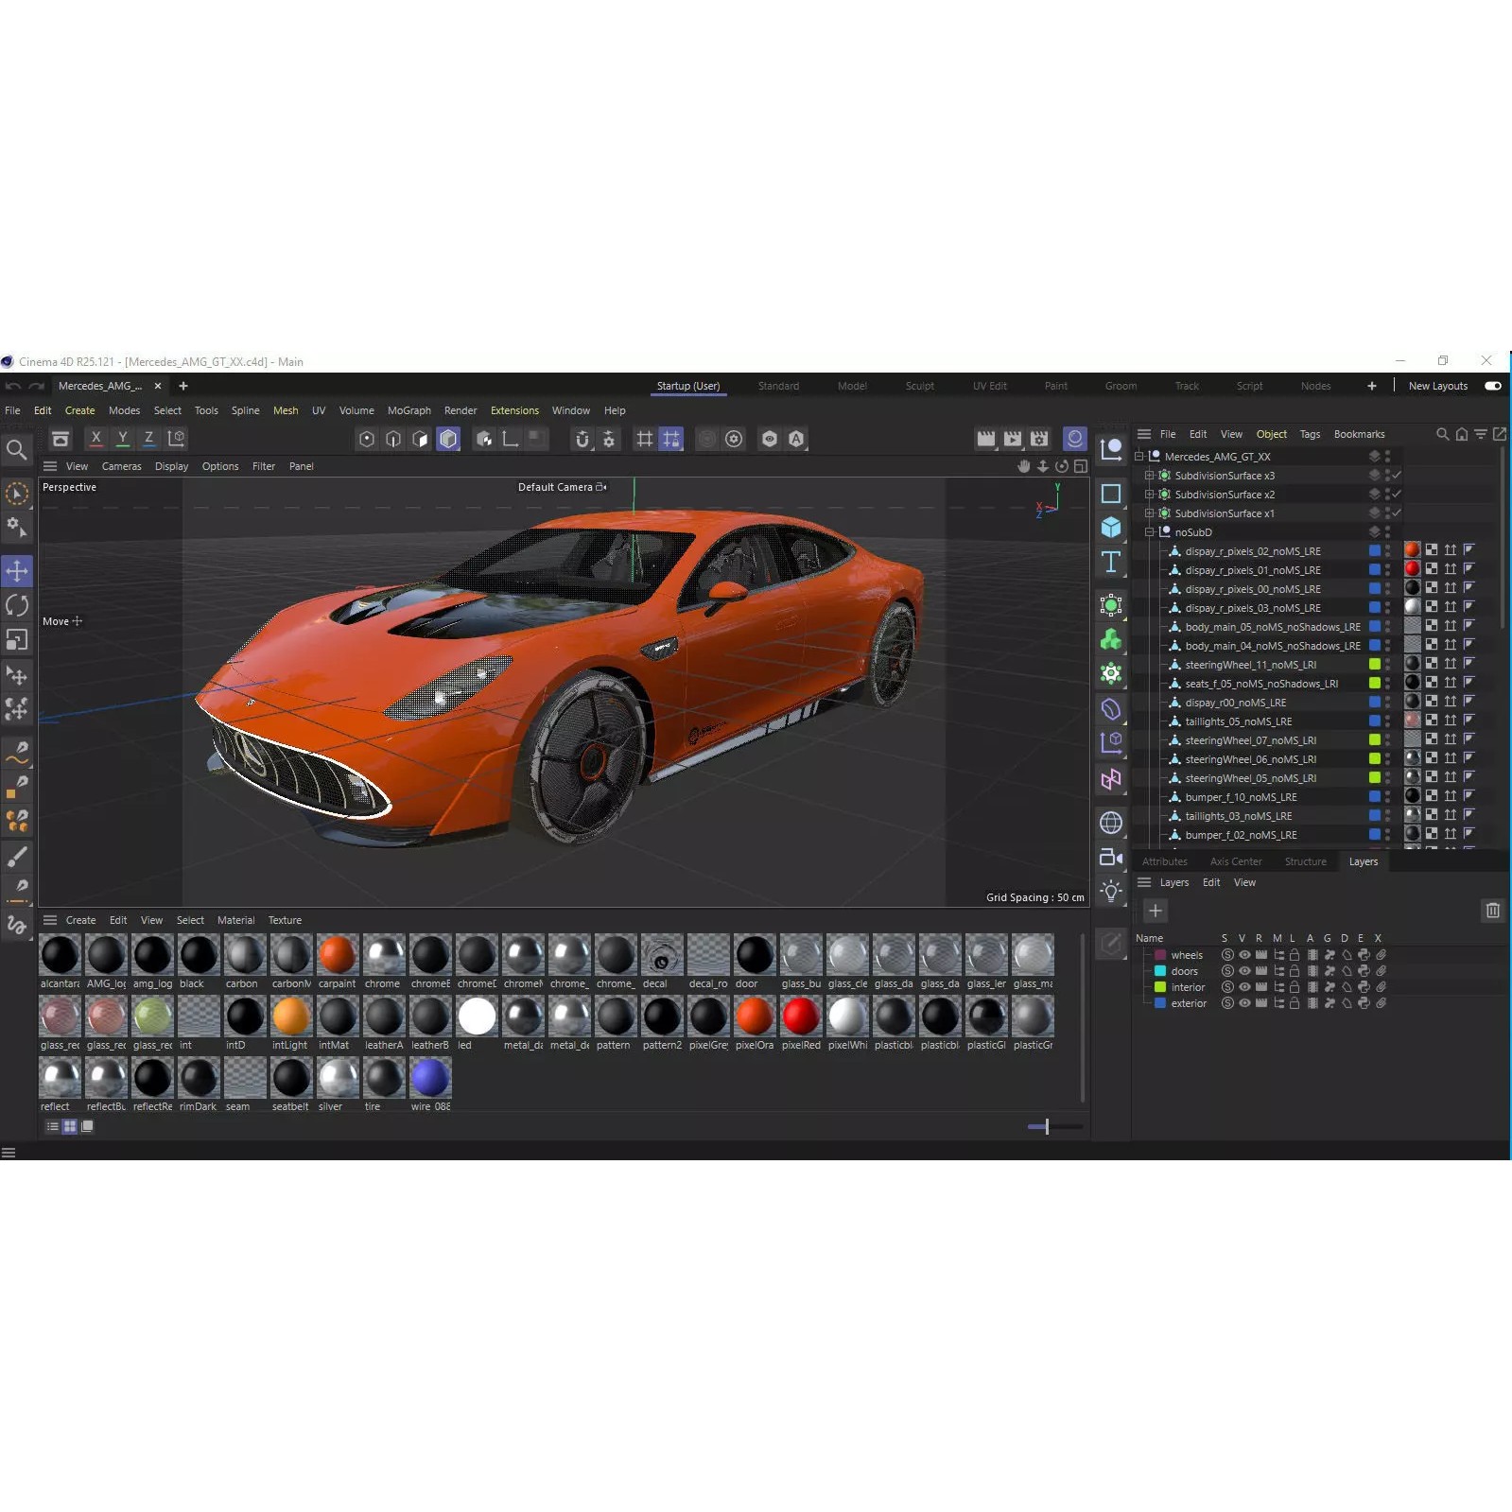Select the Move tool in the left toolbar
Viewport: 1512px width, 1512px height.
click(x=17, y=570)
